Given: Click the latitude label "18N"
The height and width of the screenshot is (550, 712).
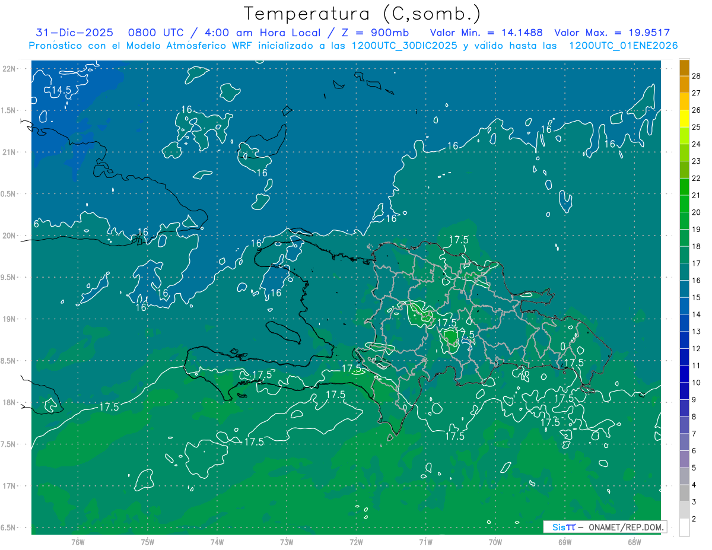Looking at the screenshot, I should click(9, 403).
